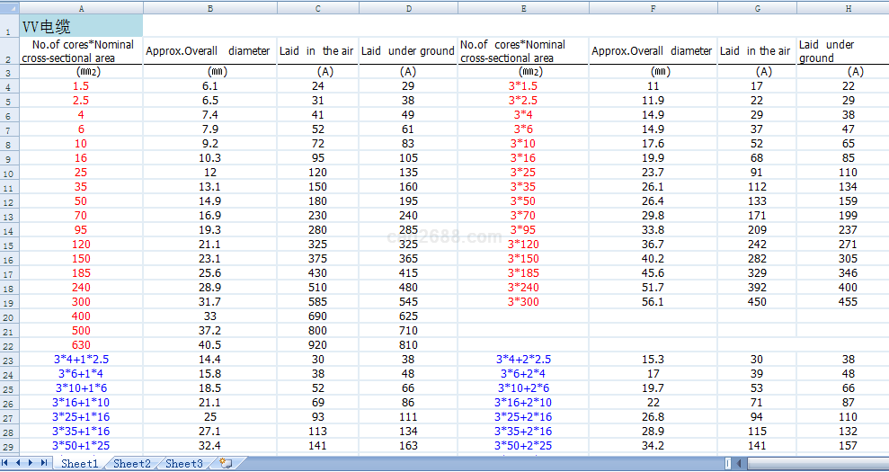Click cell with value 3*50+2*25
This screenshot has width=889, height=472.
(x=523, y=446)
